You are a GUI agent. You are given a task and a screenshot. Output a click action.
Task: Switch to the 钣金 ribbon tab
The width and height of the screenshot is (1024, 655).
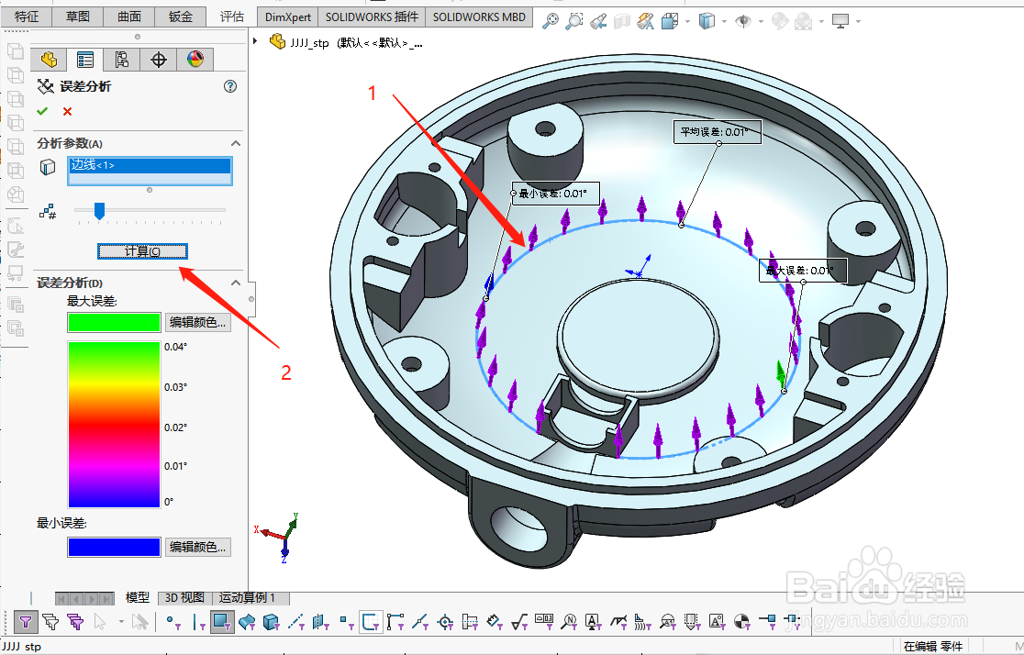(180, 17)
